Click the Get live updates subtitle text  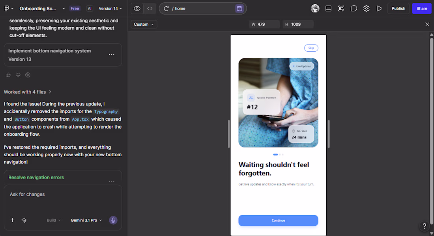276,184
